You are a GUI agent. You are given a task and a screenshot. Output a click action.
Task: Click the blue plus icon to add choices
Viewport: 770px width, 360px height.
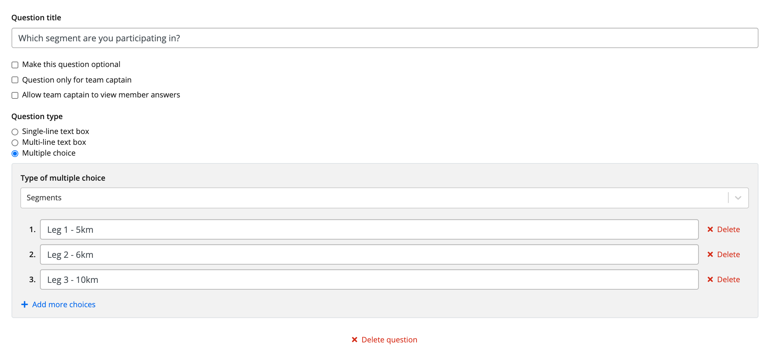pos(24,305)
